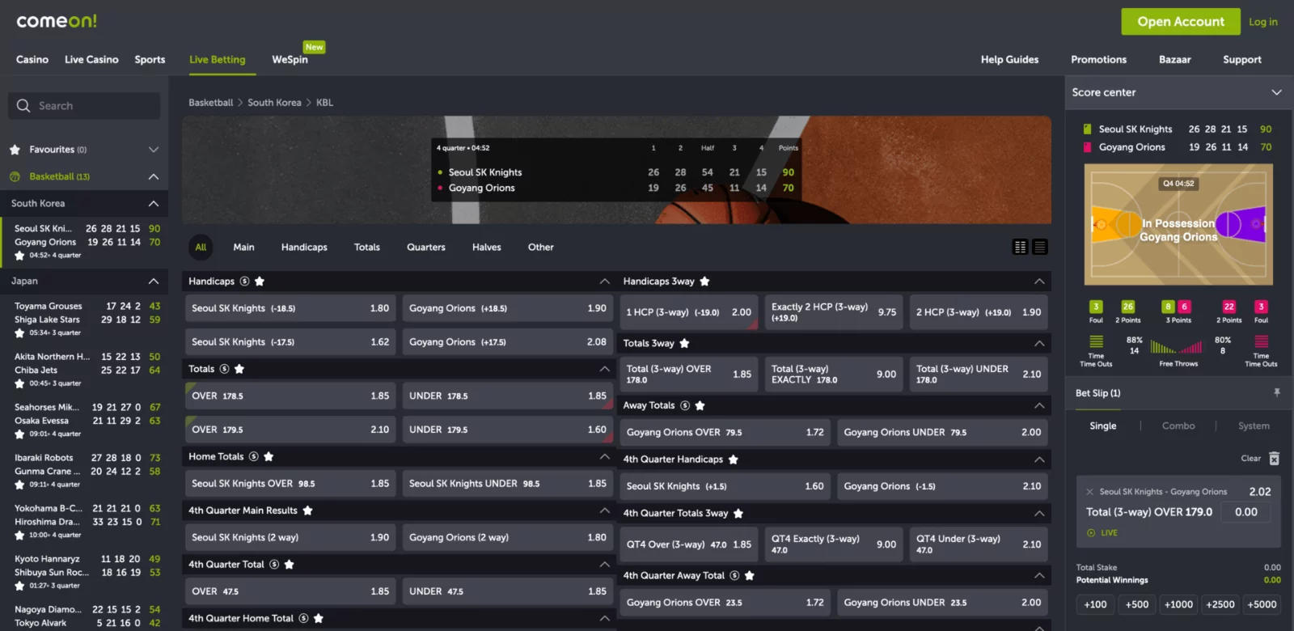Viewport: 1294px width, 631px height.
Task: Go to Sports section
Action: tap(150, 60)
